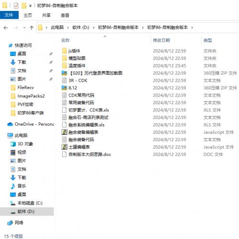Select the 融合装备编辑表 JavaScript file icon
Image resolution: width=239 pixels, height=239 pixels.
(x=65, y=132)
